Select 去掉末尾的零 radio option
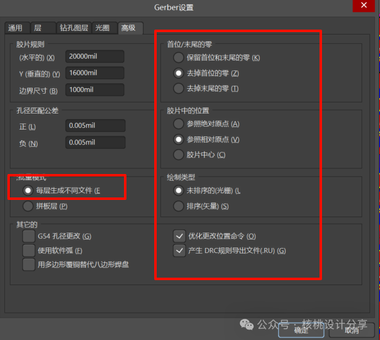380x340 pixels. pyautogui.click(x=178, y=88)
